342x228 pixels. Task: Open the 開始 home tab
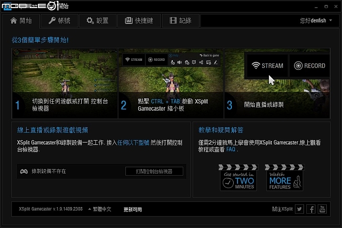coord(21,21)
